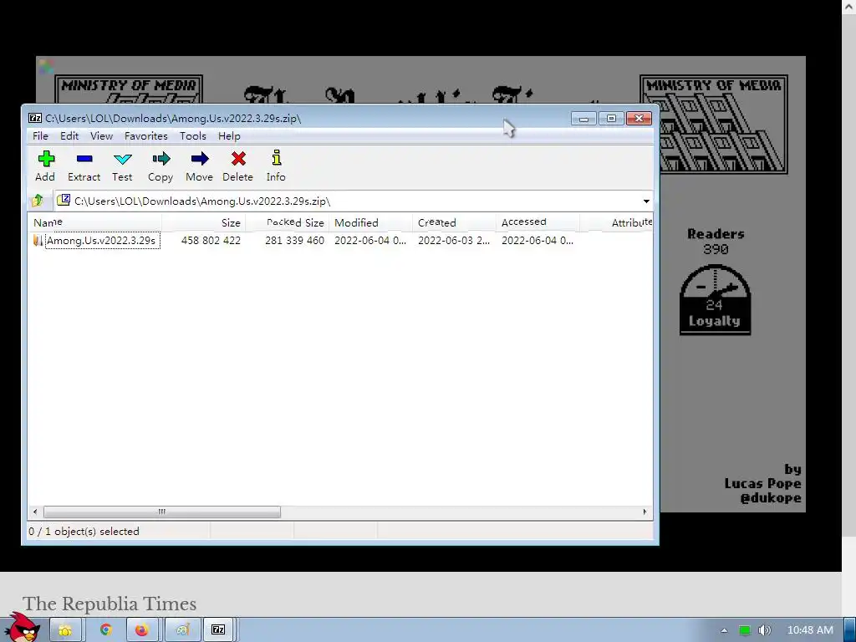Click Readers 390 counter in the game
856x642 pixels.
(x=716, y=242)
